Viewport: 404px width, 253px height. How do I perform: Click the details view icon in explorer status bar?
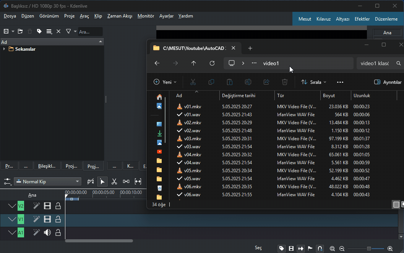[x=396, y=205]
